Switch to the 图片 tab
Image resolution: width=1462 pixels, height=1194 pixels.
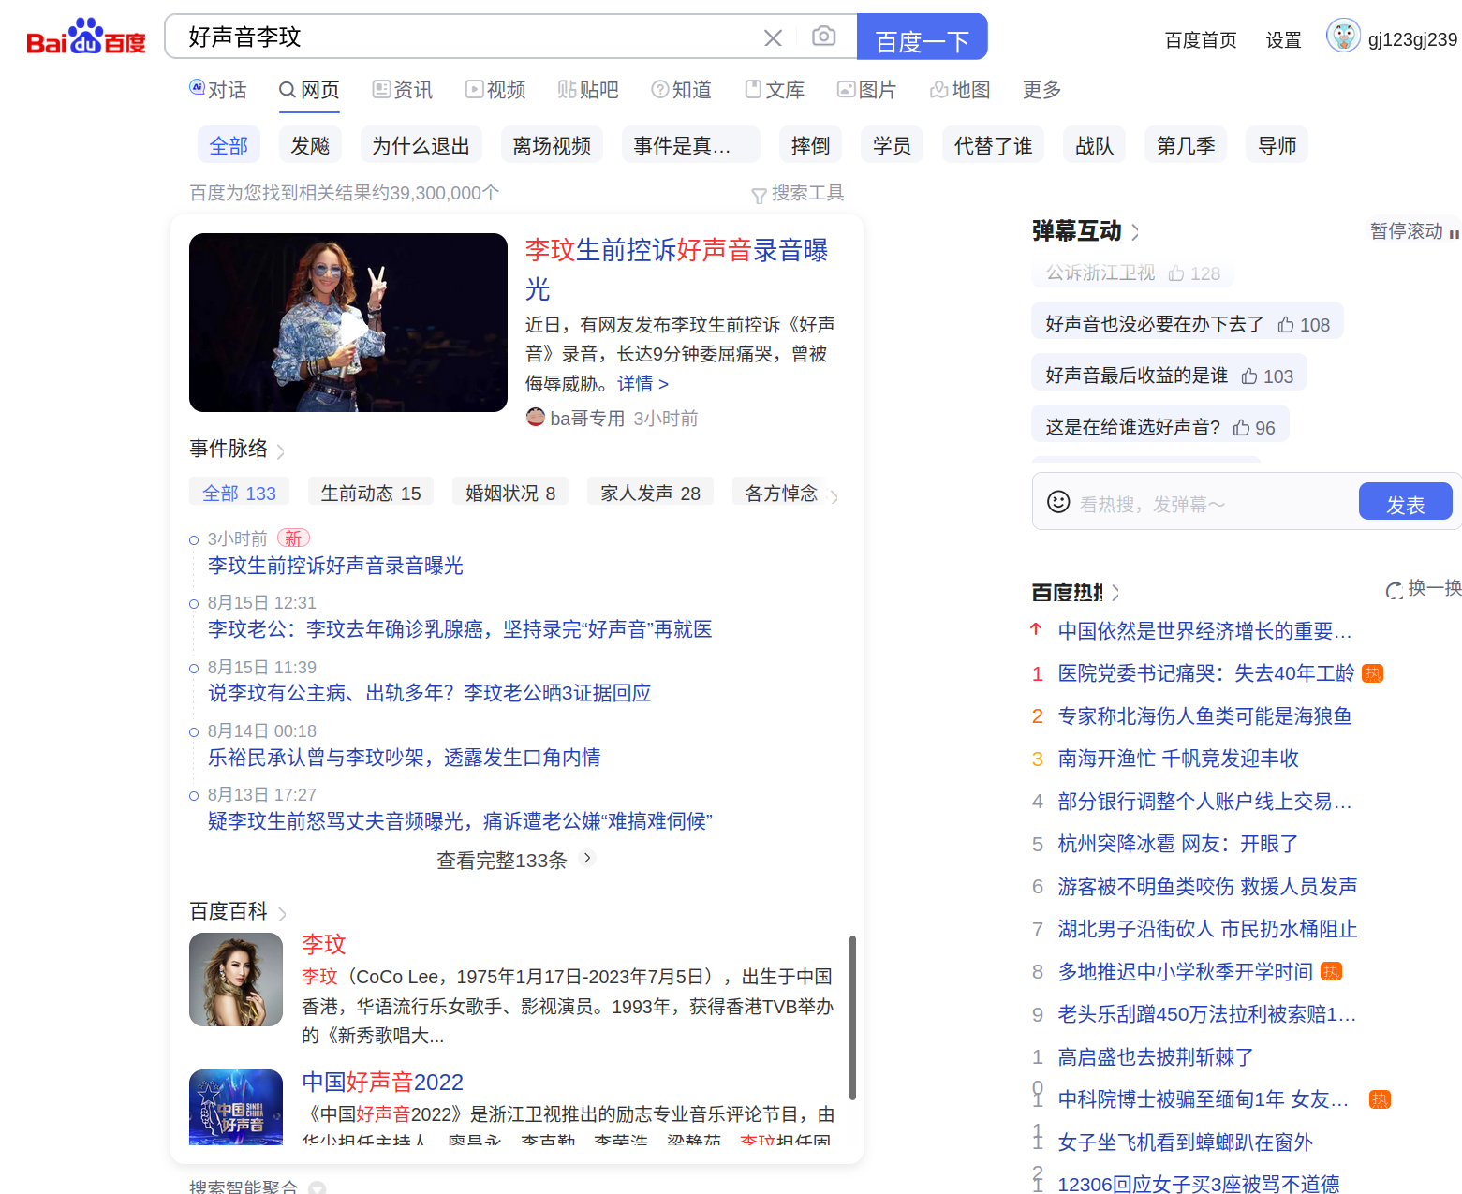point(867,90)
